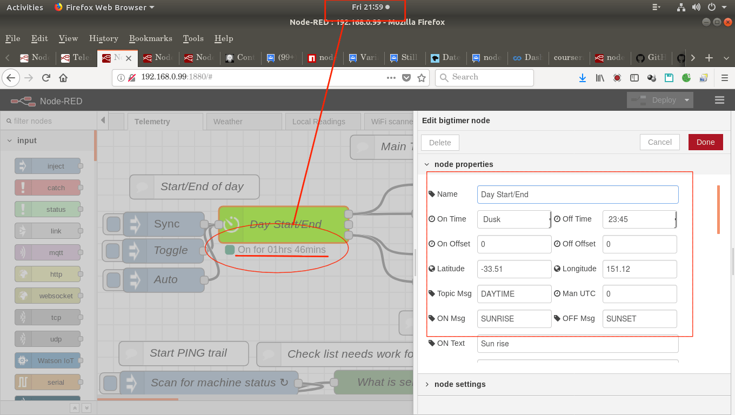
Task: Click the Firefox downloads arrow icon
Action: [x=583, y=78]
